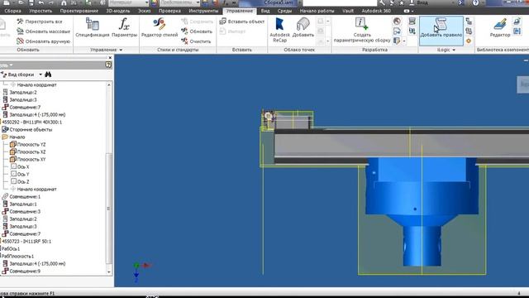Select the Сторонние объекты node
Viewport: 529px width, 298px height.
27,129
